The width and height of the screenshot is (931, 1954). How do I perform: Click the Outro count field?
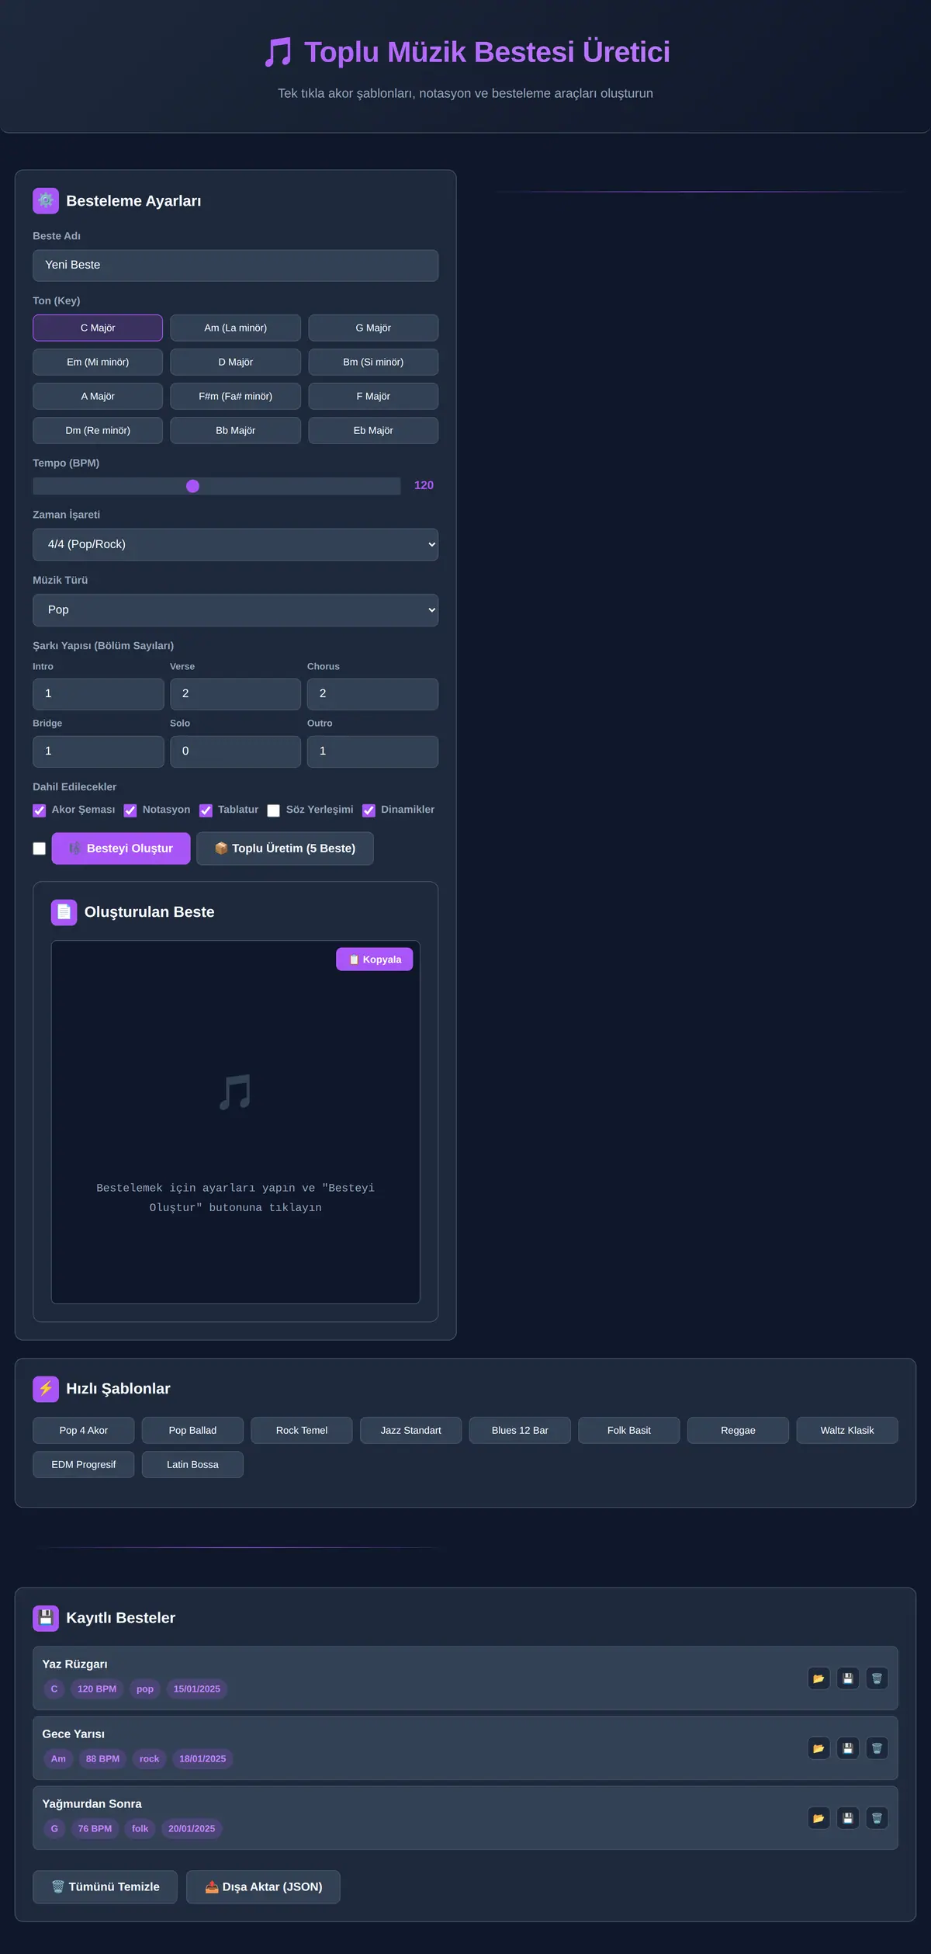[x=372, y=751]
